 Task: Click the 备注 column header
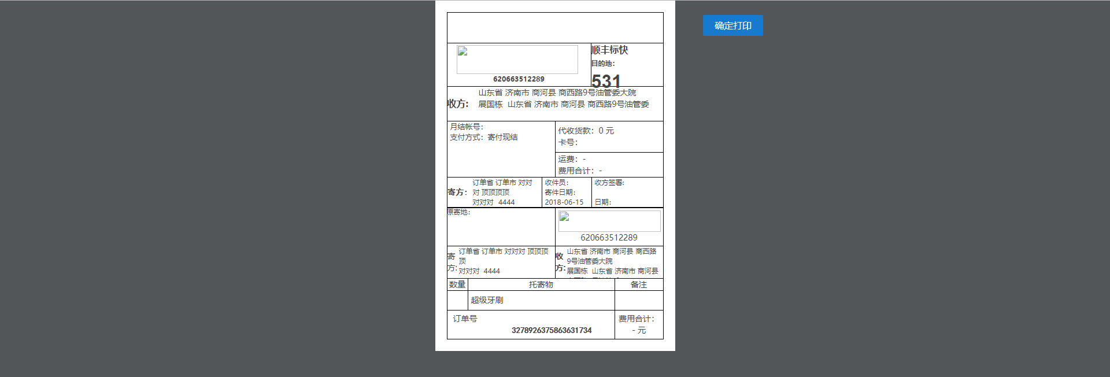(639, 284)
